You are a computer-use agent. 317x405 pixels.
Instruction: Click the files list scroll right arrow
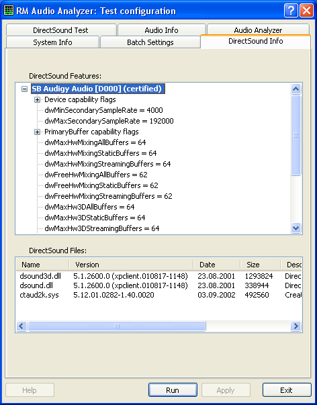296,326
